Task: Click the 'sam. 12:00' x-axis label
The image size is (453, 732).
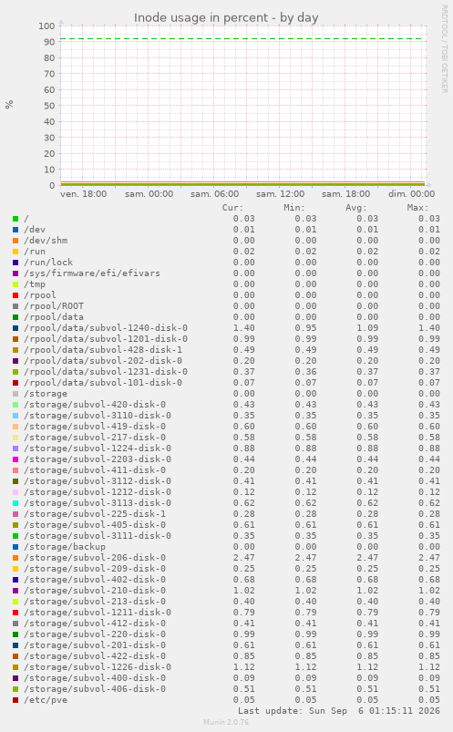Action: coord(280,194)
